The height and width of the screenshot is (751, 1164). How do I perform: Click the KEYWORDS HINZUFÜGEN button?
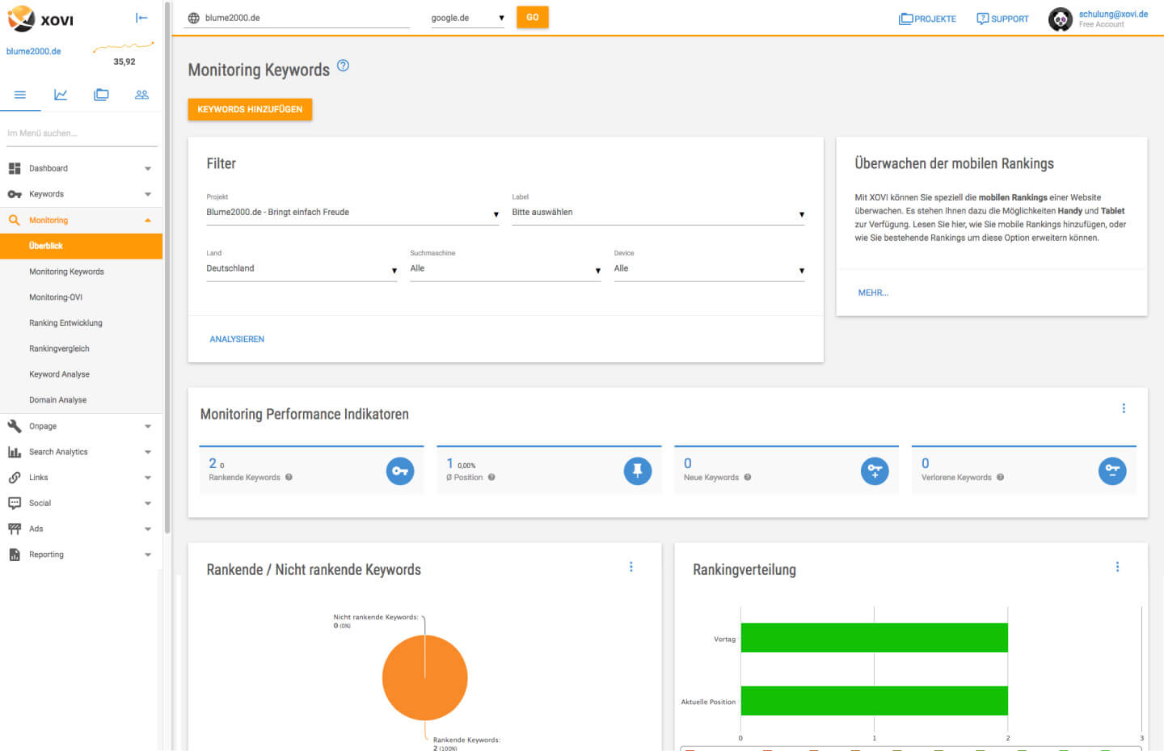coord(250,109)
